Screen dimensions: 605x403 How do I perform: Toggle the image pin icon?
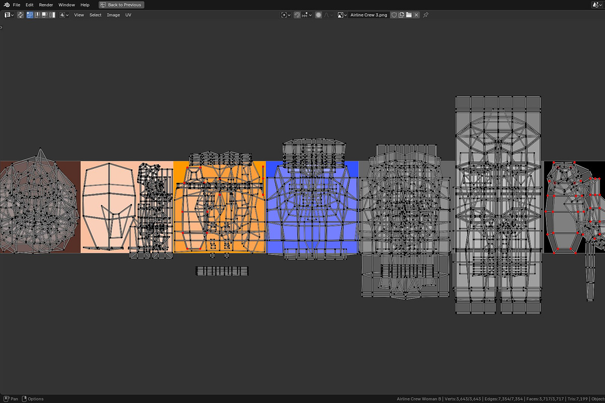426,15
